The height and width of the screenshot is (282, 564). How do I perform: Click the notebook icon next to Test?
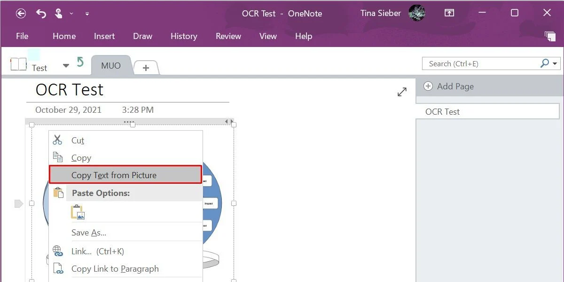(18, 64)
